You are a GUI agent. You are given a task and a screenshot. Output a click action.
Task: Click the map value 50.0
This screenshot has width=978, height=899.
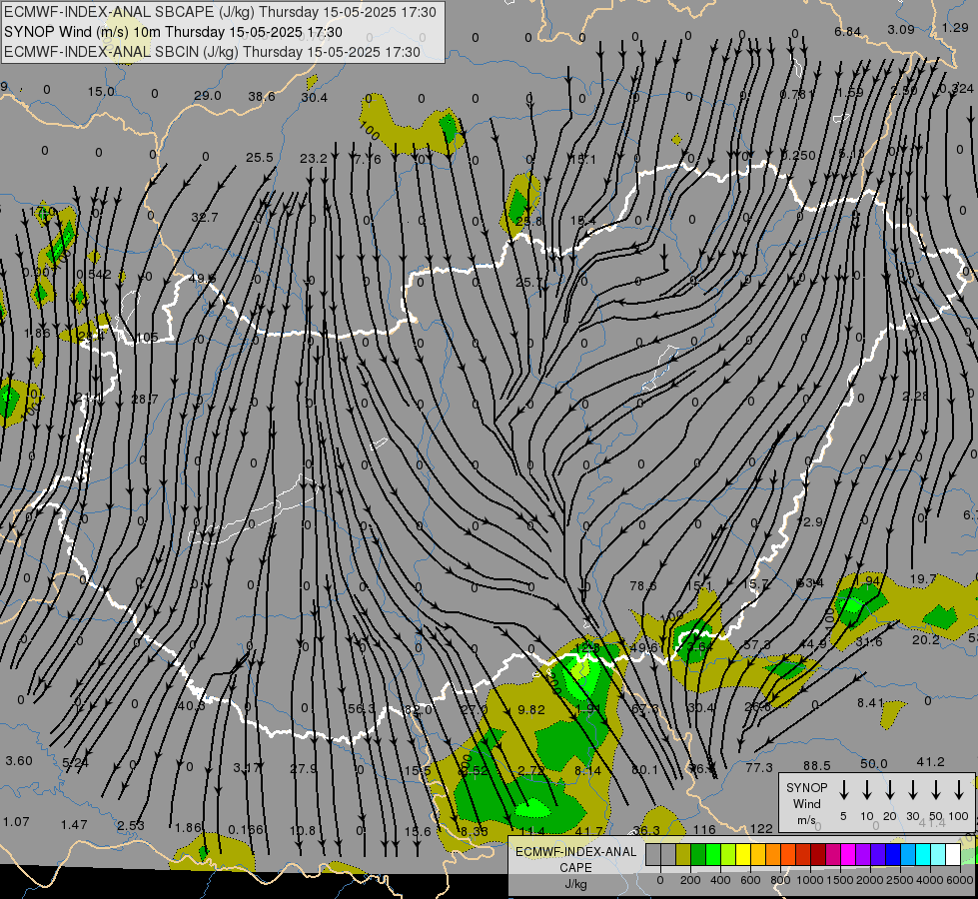tap(874, 763)
